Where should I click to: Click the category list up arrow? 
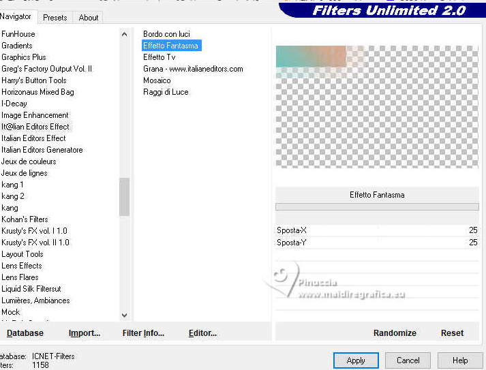(124, 34)
